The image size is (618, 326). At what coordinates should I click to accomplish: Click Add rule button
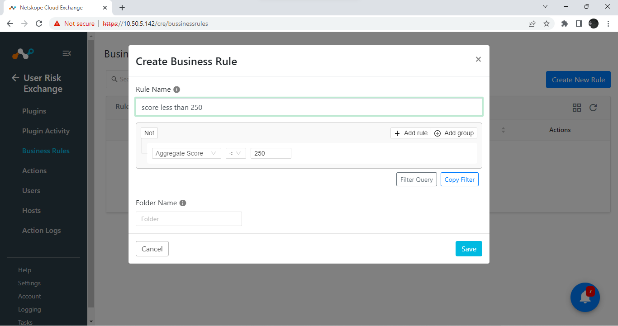pos(411,133)
